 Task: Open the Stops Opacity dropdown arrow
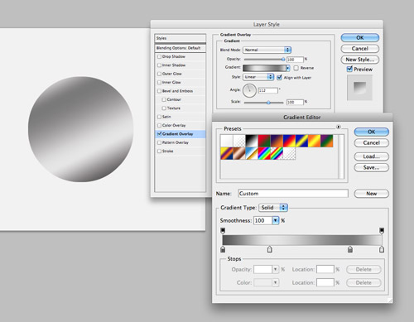coord(275,269)
